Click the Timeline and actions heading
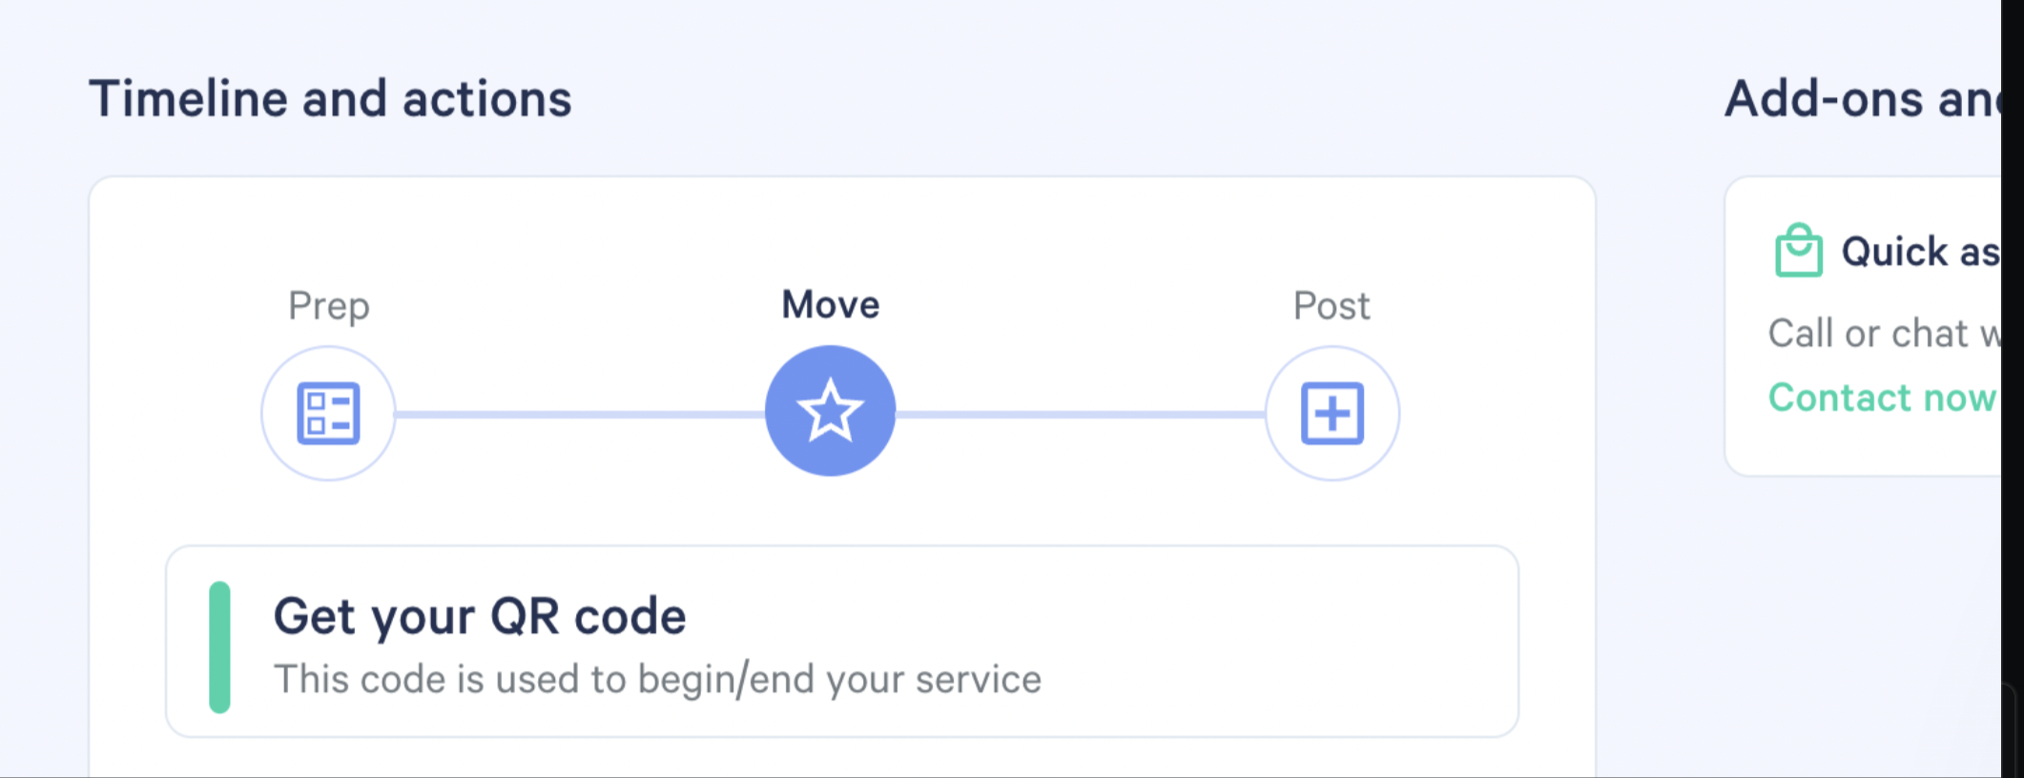The width and height of the screenshot is (2024, 778). (330, 99)
